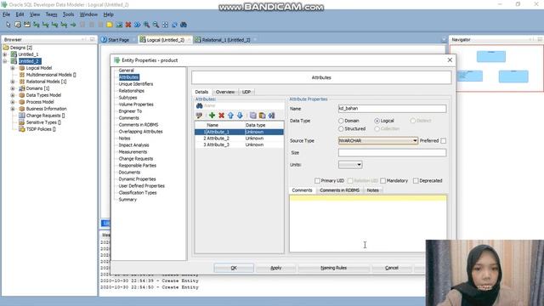
Task: Expand the Domains [1] node
Action: 13,88
